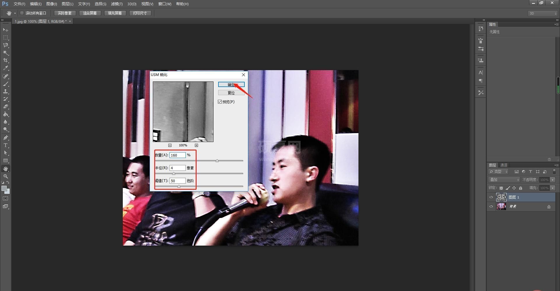Zoom in the USM preview

(x=196, y=145)
